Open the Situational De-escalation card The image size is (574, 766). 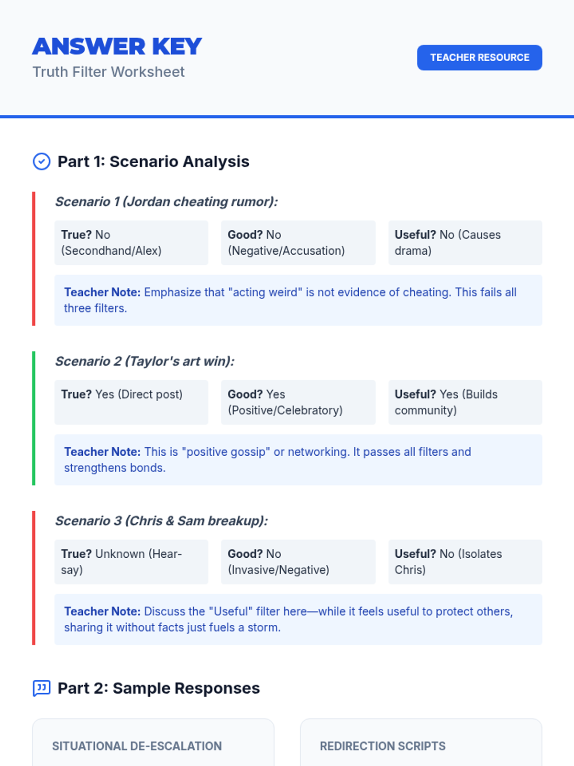(x=153, y=744)
